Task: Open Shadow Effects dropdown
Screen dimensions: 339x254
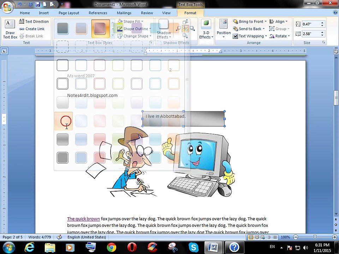Action: click(163, 29)
